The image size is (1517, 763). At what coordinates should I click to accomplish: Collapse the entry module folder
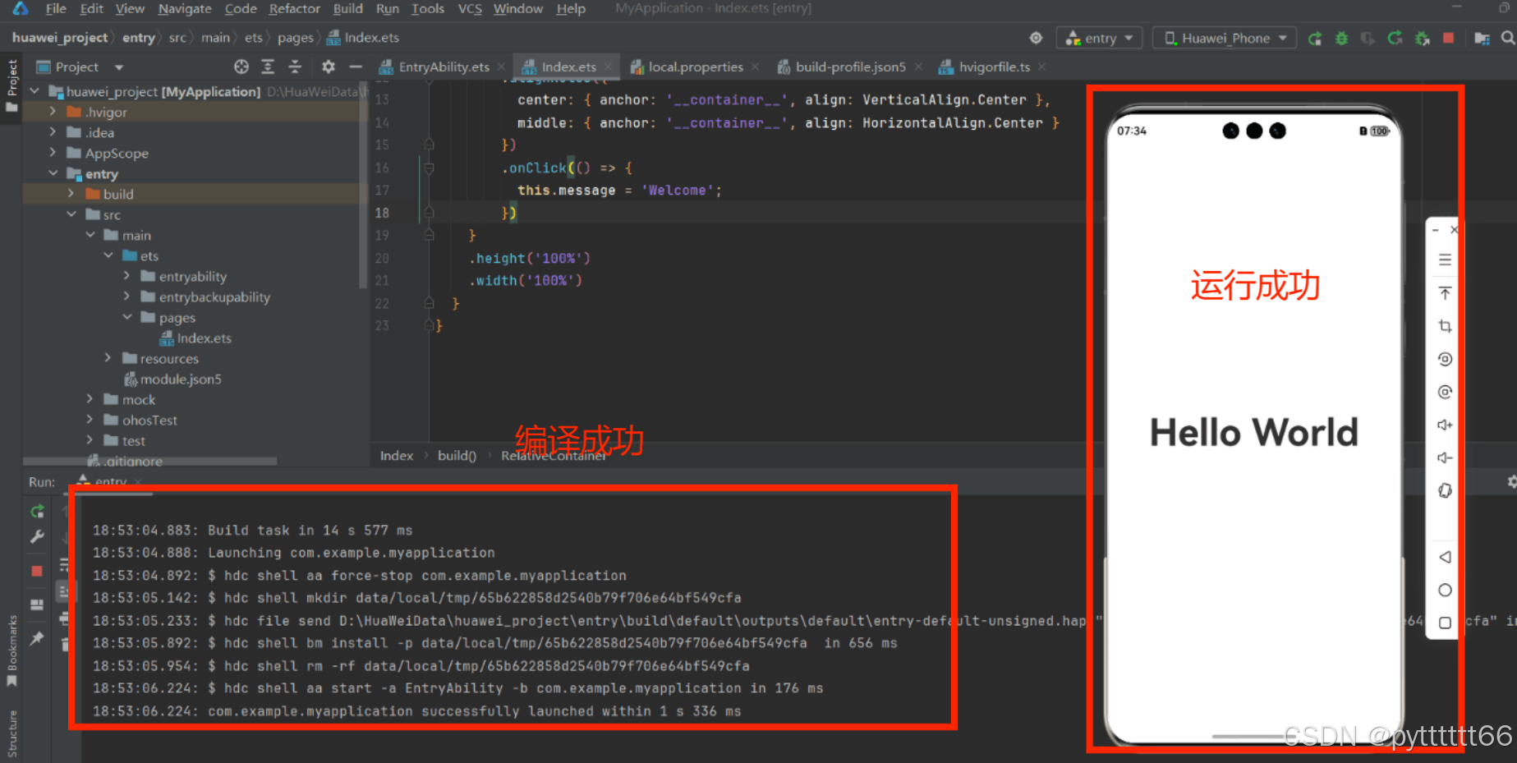[53, 173]
